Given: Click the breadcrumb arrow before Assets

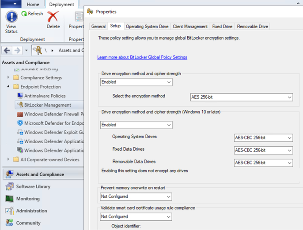Looking at the screenshot, I should click(52, 51).
